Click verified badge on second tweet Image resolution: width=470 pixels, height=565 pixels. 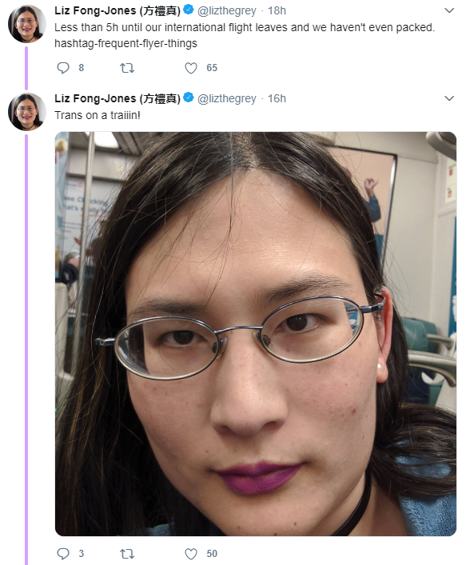coord(189,97)
